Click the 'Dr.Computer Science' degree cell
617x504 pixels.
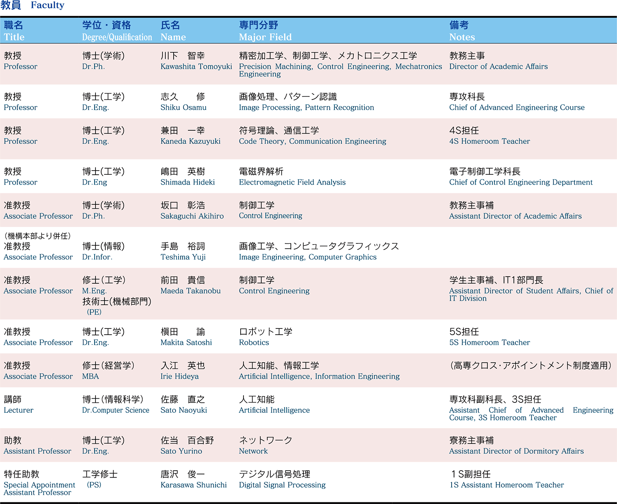tap(116, 410)
